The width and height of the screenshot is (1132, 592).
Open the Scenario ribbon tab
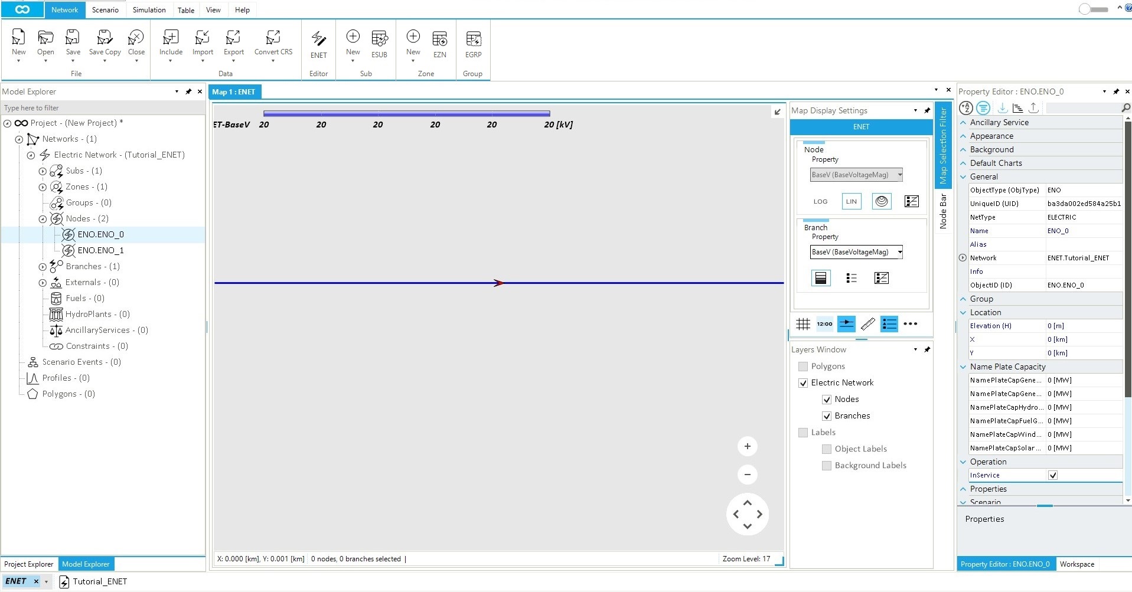105,10
